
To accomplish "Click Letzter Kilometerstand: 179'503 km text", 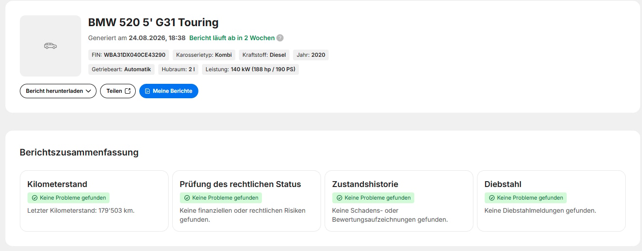I will pyautogui.click(x=81, y=210).
